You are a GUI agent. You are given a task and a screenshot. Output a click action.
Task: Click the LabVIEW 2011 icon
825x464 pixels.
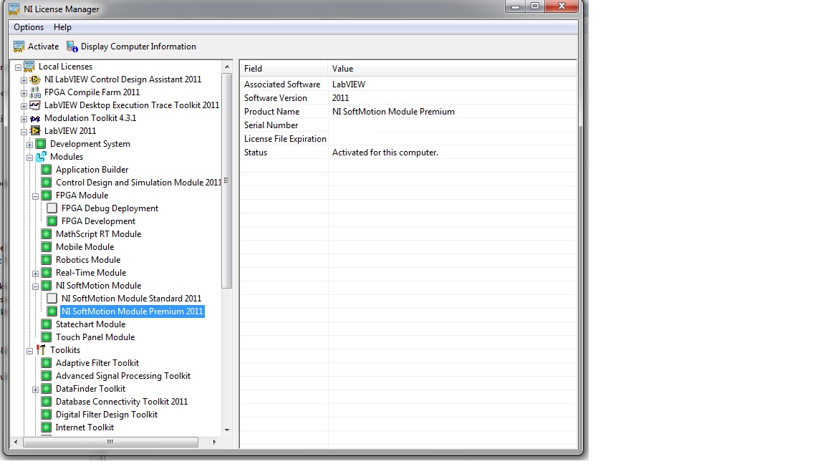[35, 131]
